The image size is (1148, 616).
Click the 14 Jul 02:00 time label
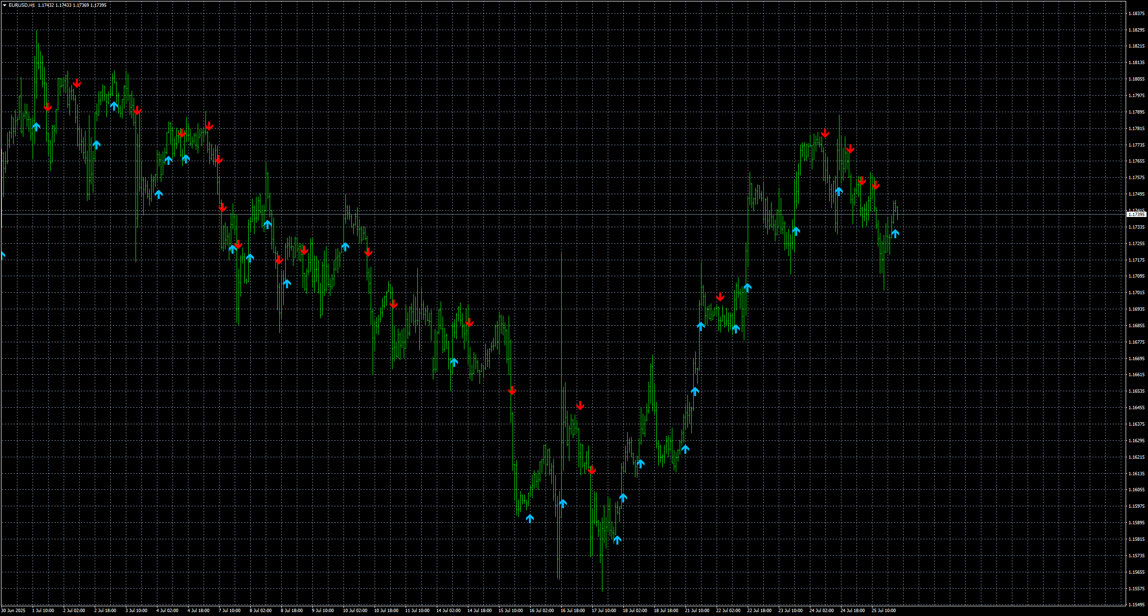(x=448, y=611)
